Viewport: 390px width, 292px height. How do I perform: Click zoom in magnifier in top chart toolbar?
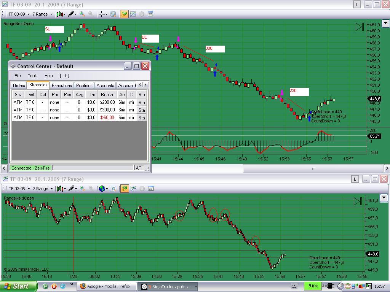(82, 14)
